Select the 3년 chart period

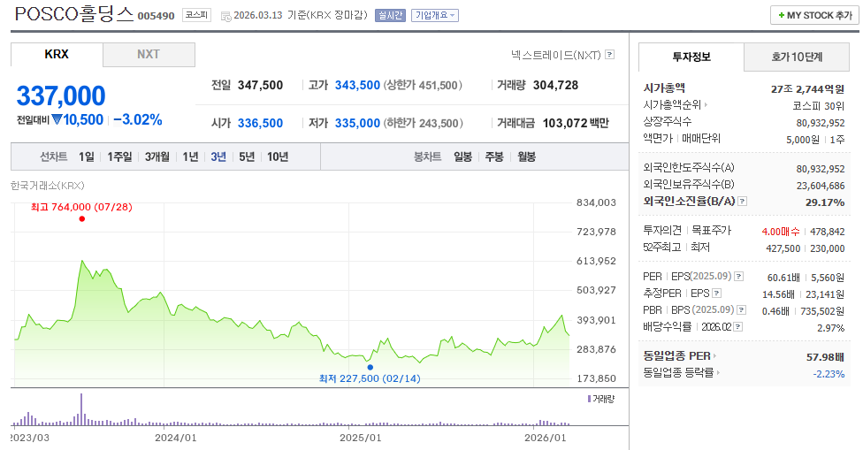pyautogui.click(x=218, y=156)
